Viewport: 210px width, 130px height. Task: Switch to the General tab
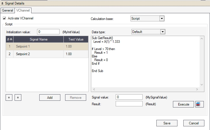pos(8,10)
